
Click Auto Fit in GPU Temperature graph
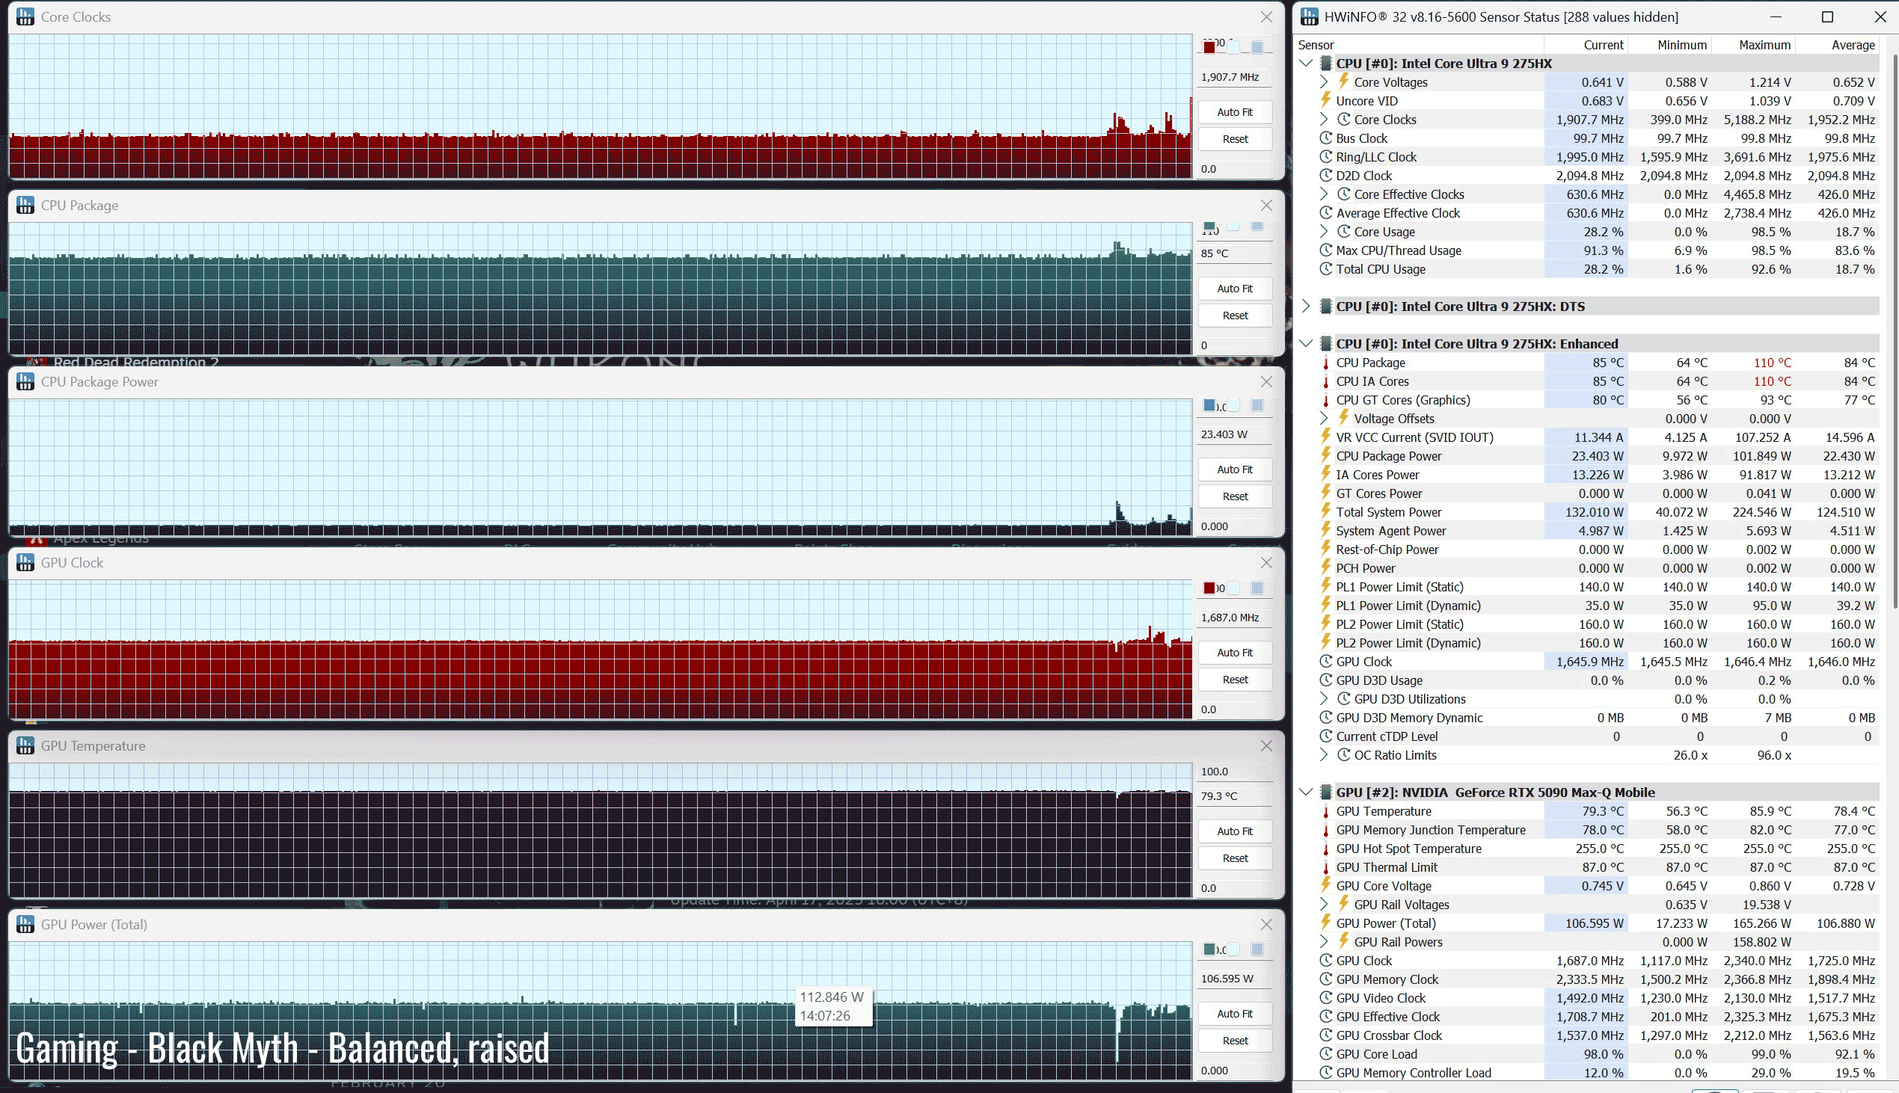pos(1235,831)
